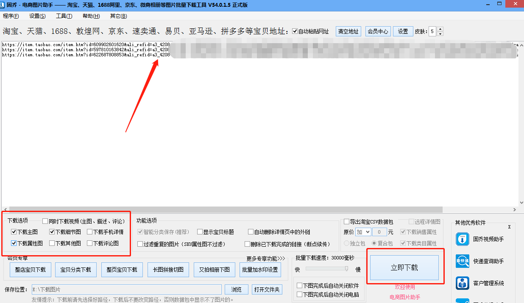The width and height of the screenshot is (524, 303).
Task: Click the URL line with id=622687808853
Action: pos(259,55)
